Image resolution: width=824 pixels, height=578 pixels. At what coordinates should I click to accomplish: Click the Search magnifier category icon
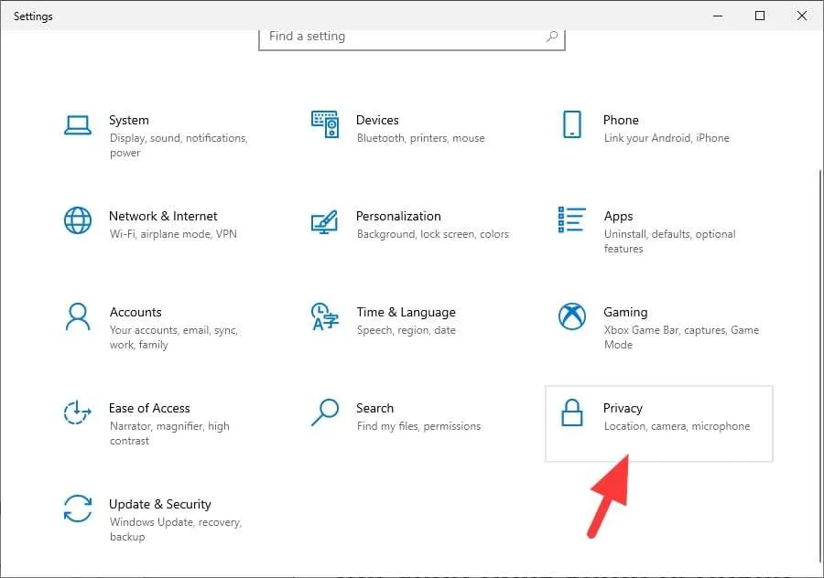(x=325, y=412)
